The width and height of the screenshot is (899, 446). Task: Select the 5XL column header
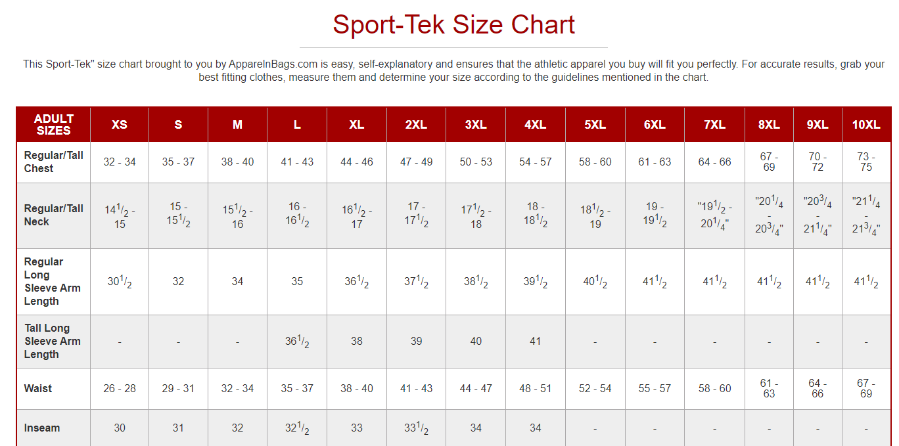coord(595,124)
